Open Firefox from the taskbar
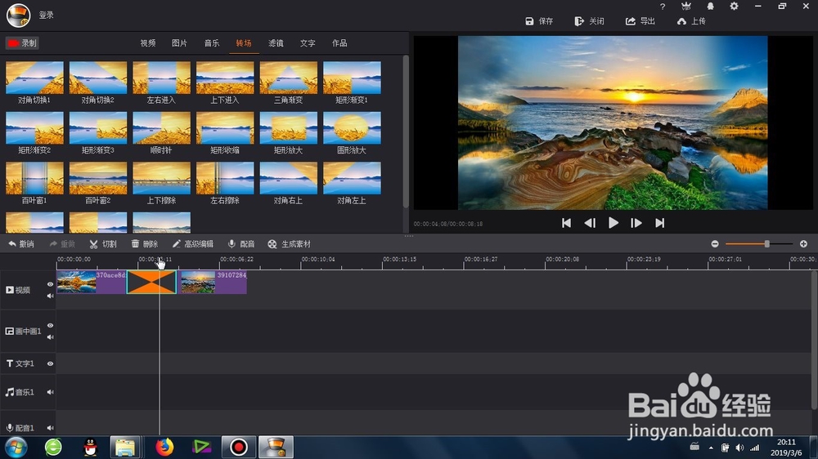818x459 pixels. tap(164, 447)
